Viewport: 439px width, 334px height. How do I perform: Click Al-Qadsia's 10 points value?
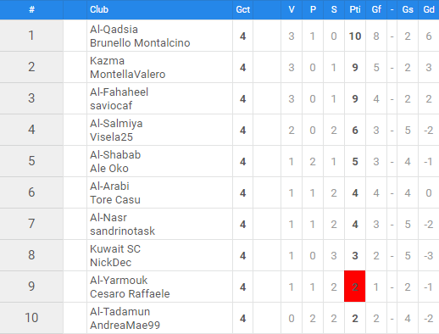[x=355, y=36]
